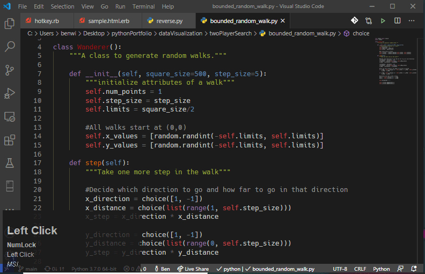Image resolution: width=425 pixels, height=274 pixels.
Task: Open the Search view magnifier icon
Action: (10, 47)
